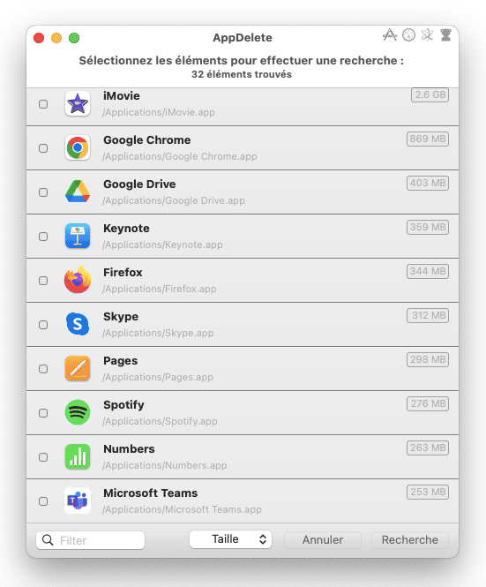Check the Google Drive checkbox
Screen dimensions: 486x587
pos(43,192)
